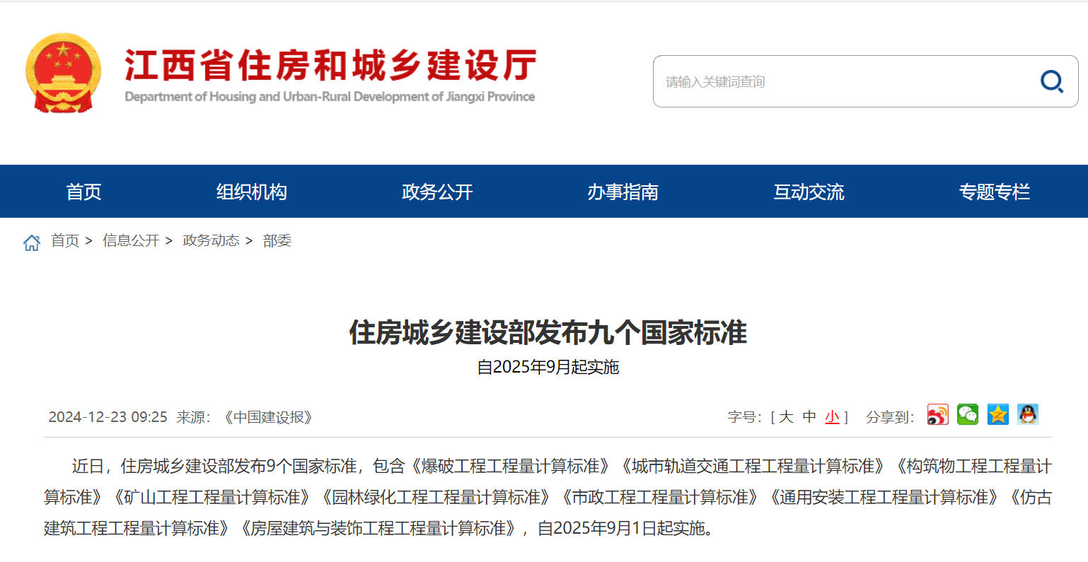
Task: Open 互动交流 navigation menu
Action: point(809,192)
